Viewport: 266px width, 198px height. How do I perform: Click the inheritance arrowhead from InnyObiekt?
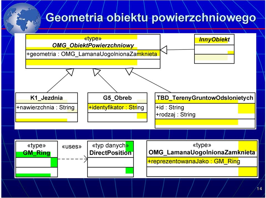pyautogui.click(x=164, y=50)
